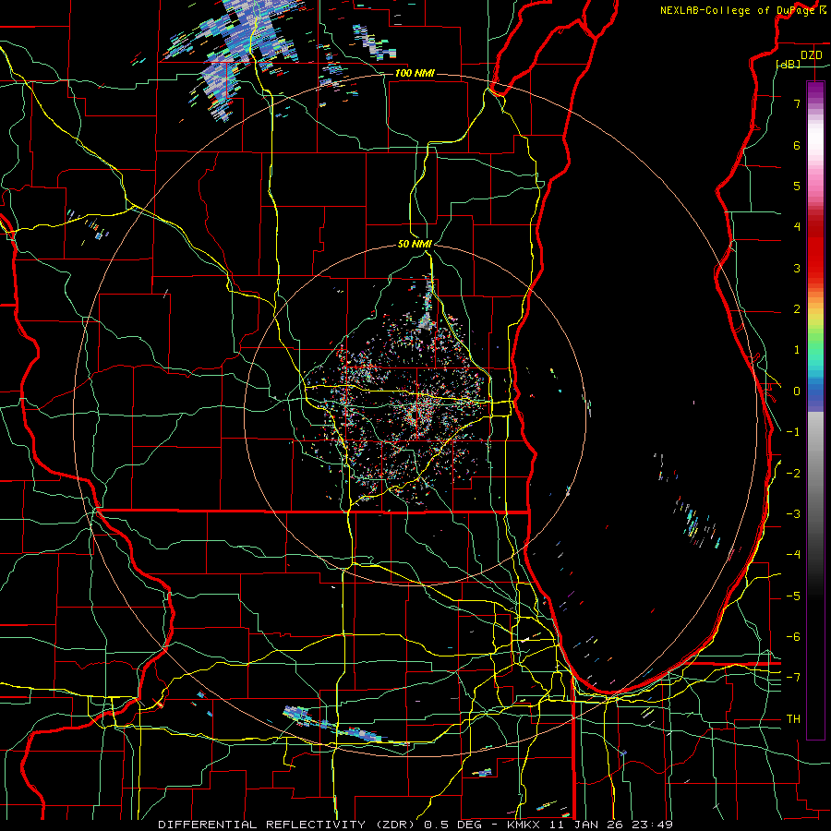The width and height of the screenshot is (831, 831).
Task: Click the positive '5' scale value
Action: [797, 186]
